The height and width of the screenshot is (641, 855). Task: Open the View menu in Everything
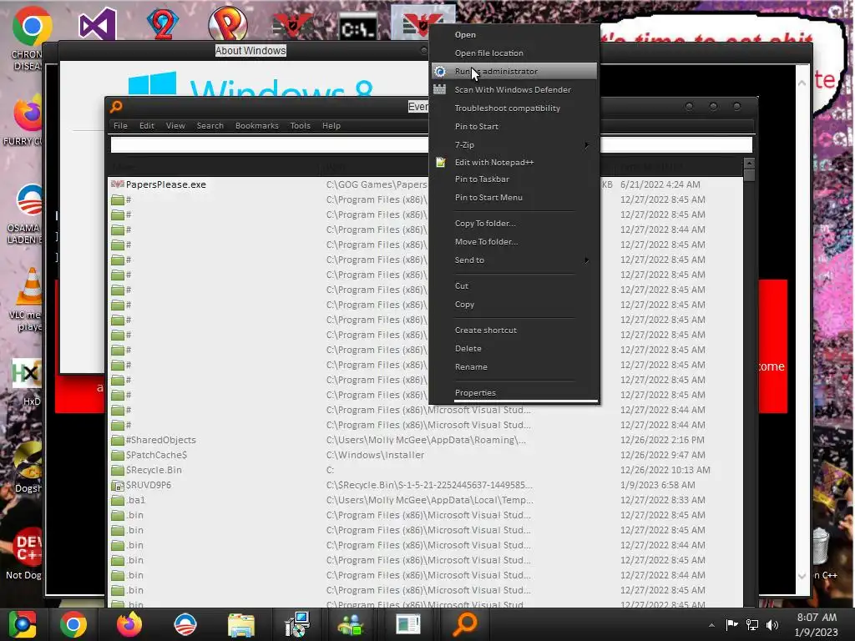(175, 125)
